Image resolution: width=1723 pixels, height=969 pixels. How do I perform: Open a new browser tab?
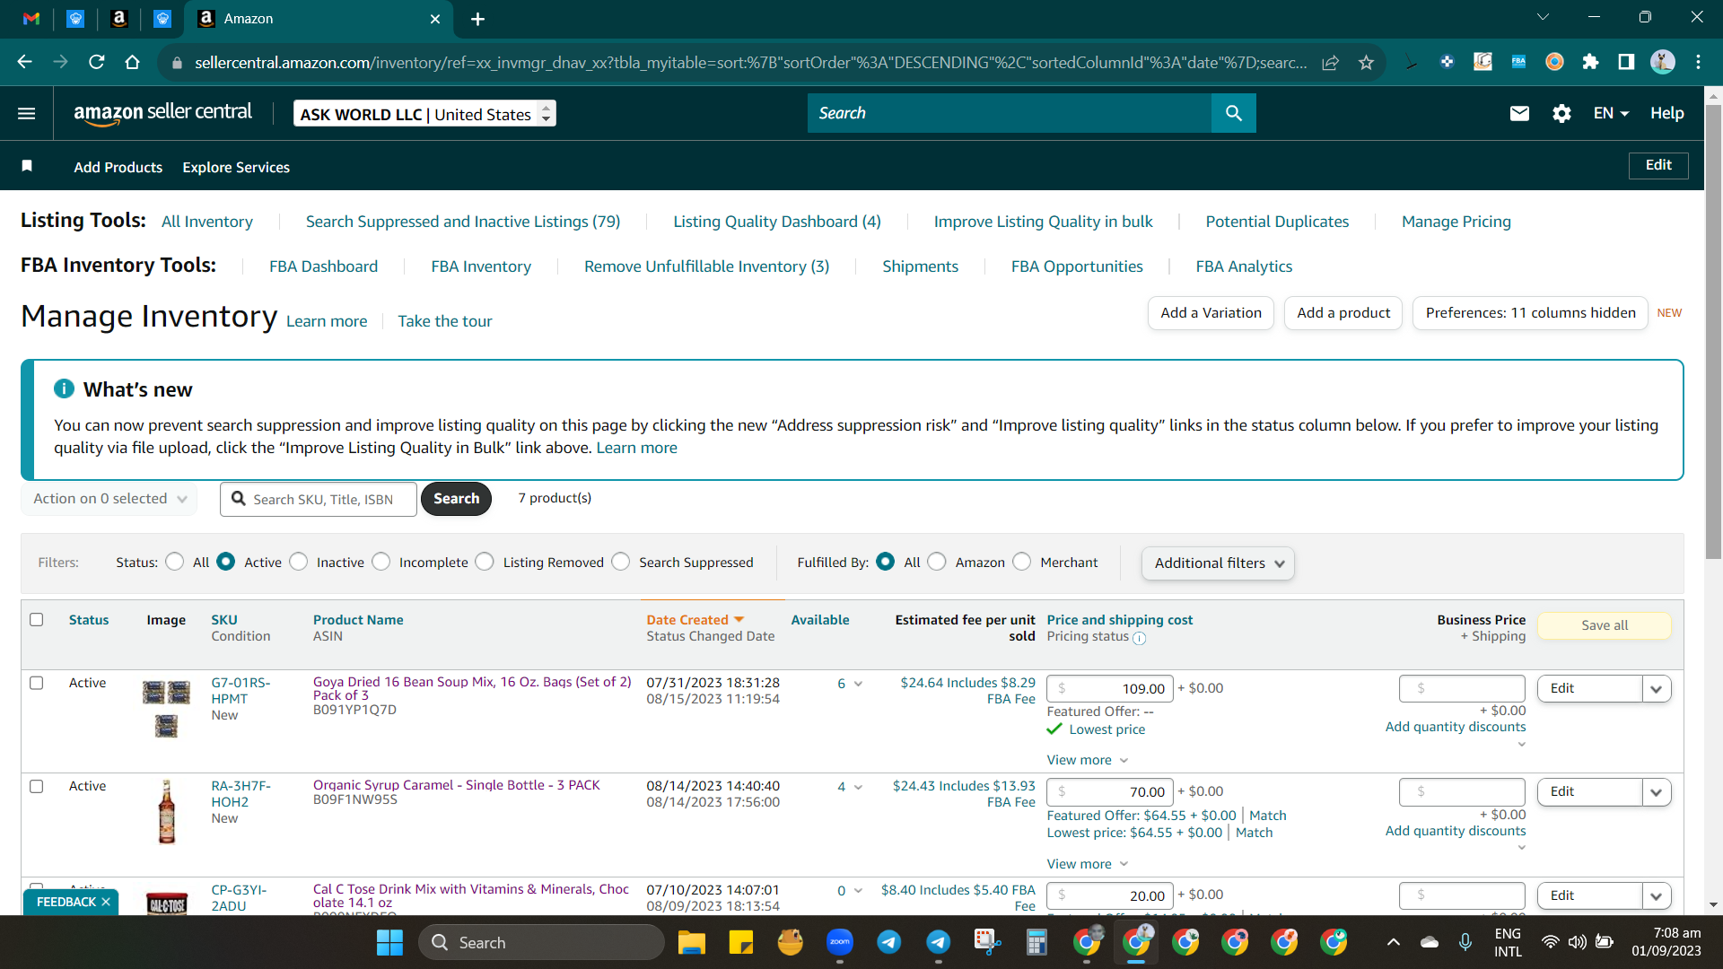pos(477,19)
